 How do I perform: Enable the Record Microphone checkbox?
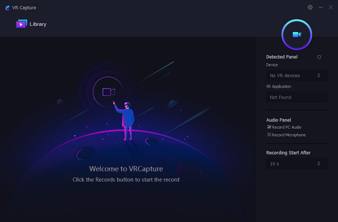[x=269, y=135]
